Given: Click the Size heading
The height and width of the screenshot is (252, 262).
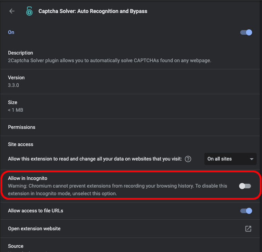Looking at the screenshot, I should tap(13, 103).
